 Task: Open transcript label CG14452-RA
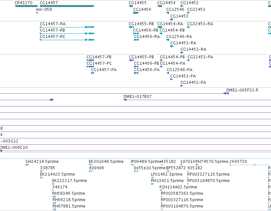[193, 49]
